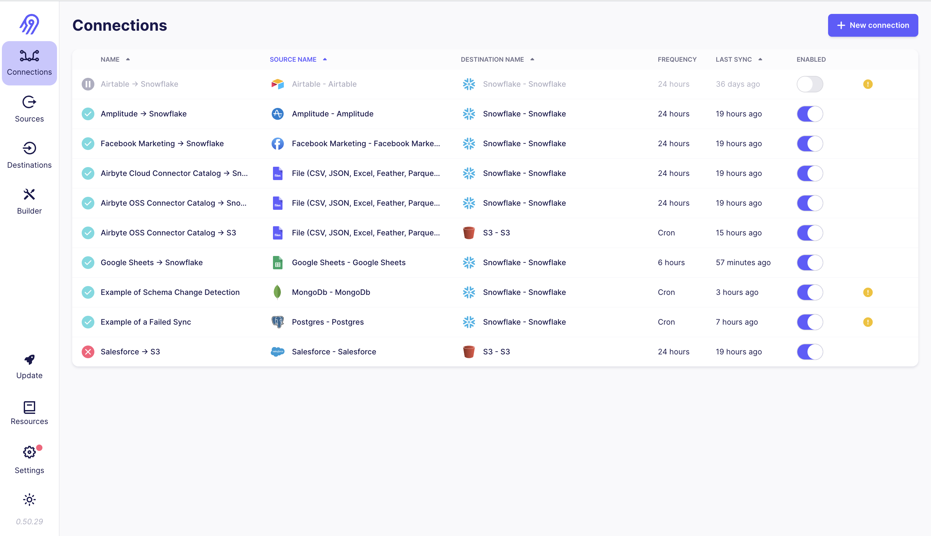Open the Salesforce → S3 connection
931x536 pixels.
[130, 352]
